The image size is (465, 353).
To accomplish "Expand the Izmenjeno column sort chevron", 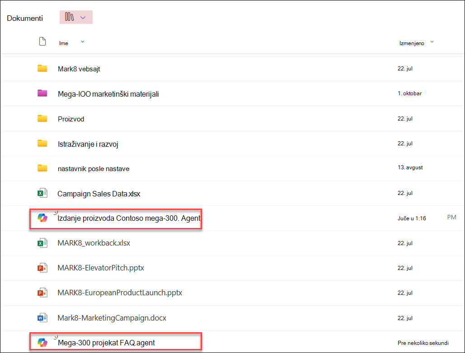I will coord(432,42).
